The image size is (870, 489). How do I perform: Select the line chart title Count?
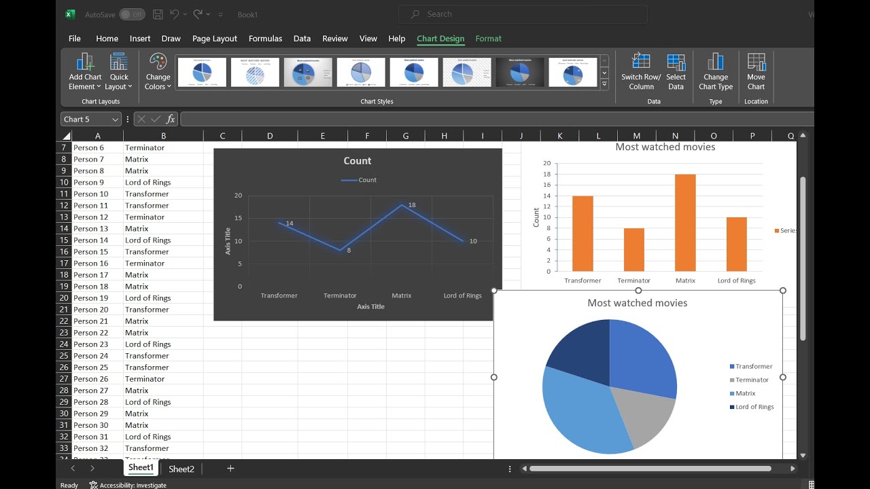pos(358,161)
